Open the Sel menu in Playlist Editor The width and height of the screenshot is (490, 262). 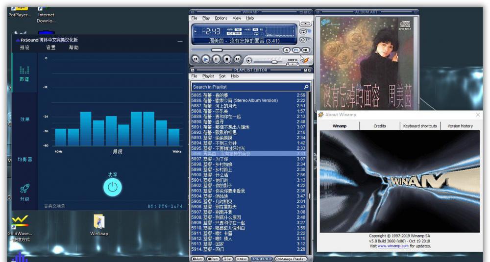(227, 259)
